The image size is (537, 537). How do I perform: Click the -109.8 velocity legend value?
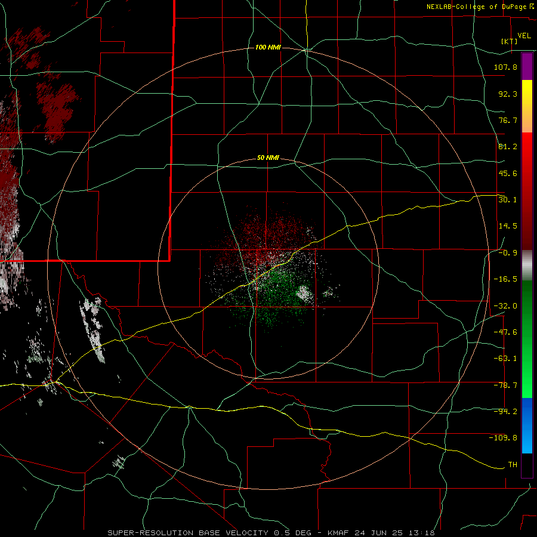[503, 438]
